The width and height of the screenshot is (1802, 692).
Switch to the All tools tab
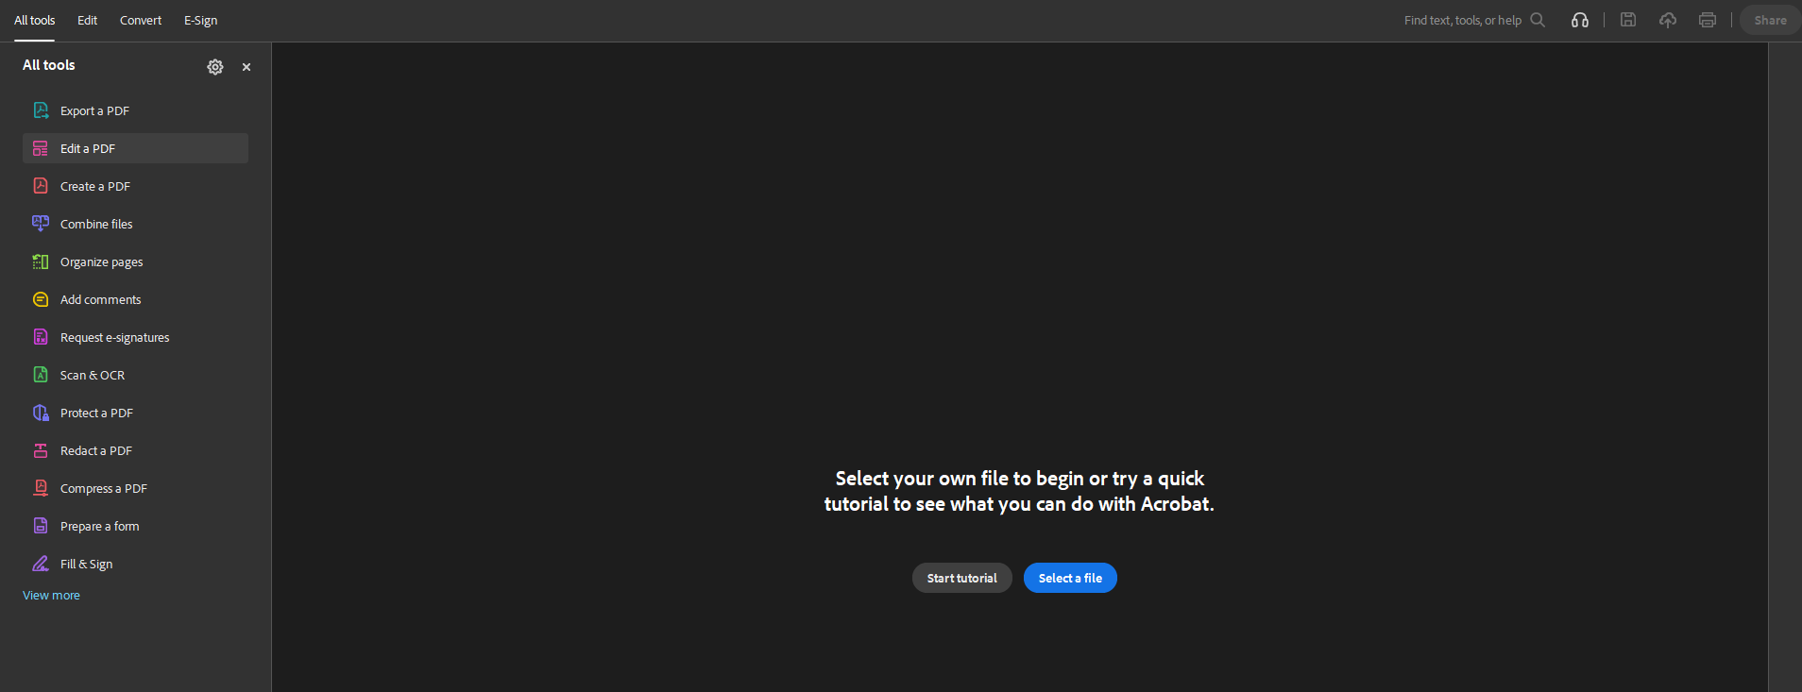click(x=34, y=20)
